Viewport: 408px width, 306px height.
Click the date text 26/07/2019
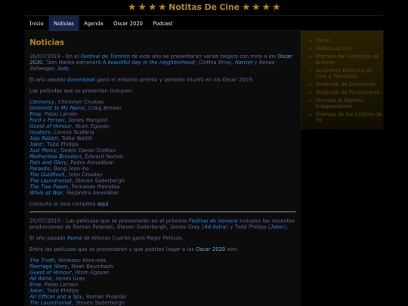pyautogui.click(x=45, y=56)
